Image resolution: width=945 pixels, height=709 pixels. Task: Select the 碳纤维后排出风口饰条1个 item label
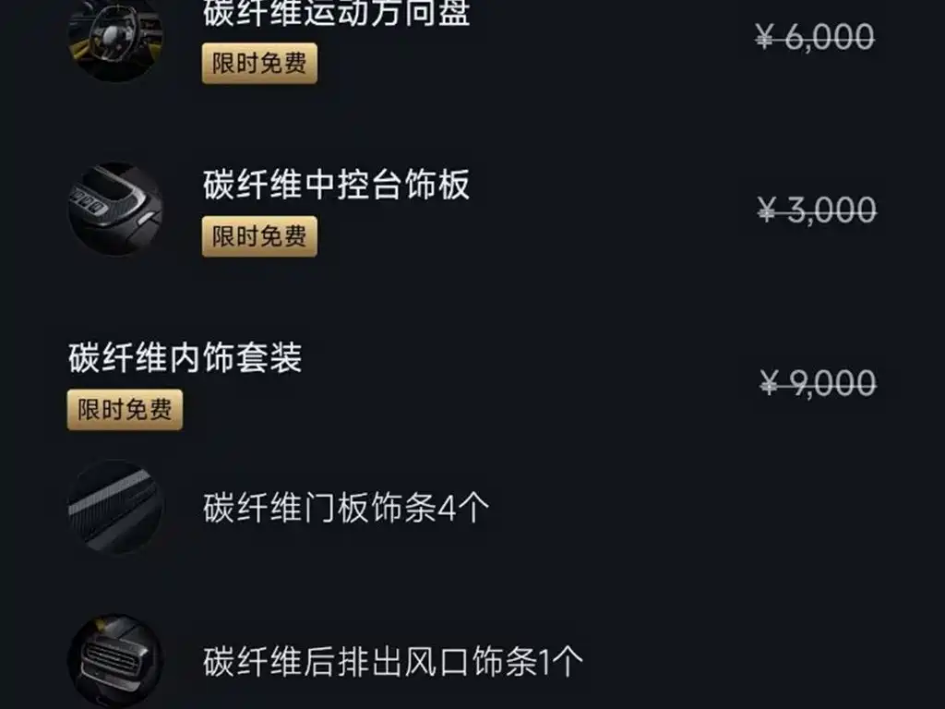point(393,662)
